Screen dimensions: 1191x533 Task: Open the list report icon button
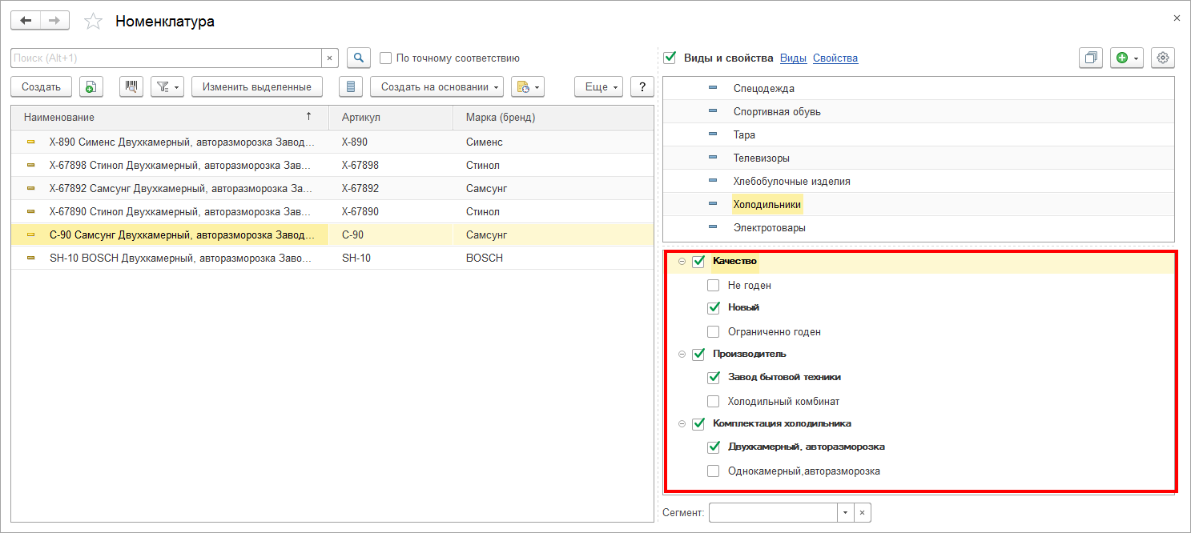[x=351, y=86]
